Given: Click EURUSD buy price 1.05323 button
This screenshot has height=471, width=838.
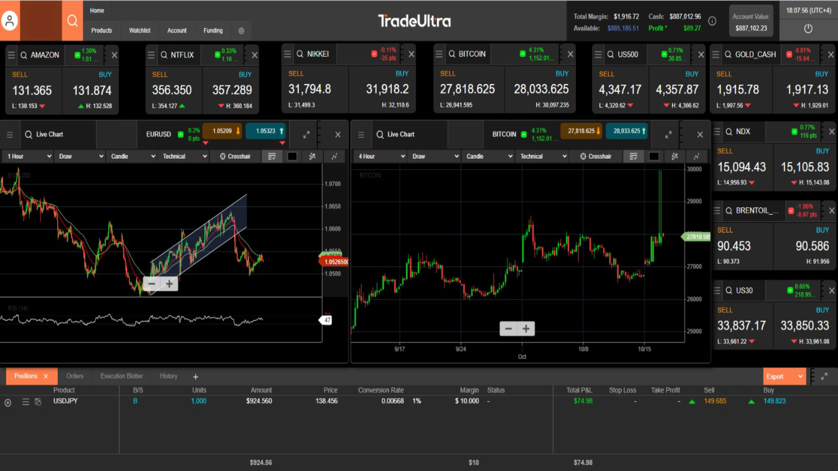Looking at the screenshot, I should [266, 131].
